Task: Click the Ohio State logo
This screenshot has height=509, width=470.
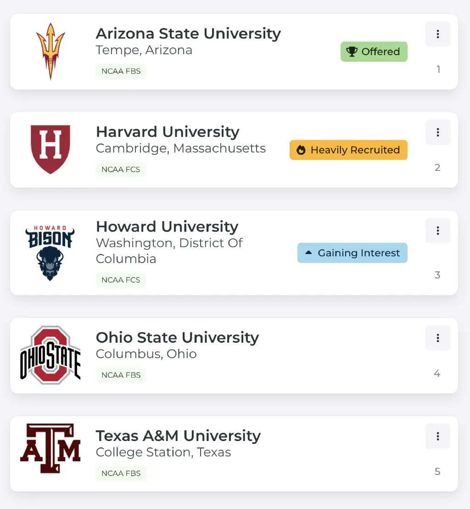Action: pyautogui.click(x=50, y=355)
